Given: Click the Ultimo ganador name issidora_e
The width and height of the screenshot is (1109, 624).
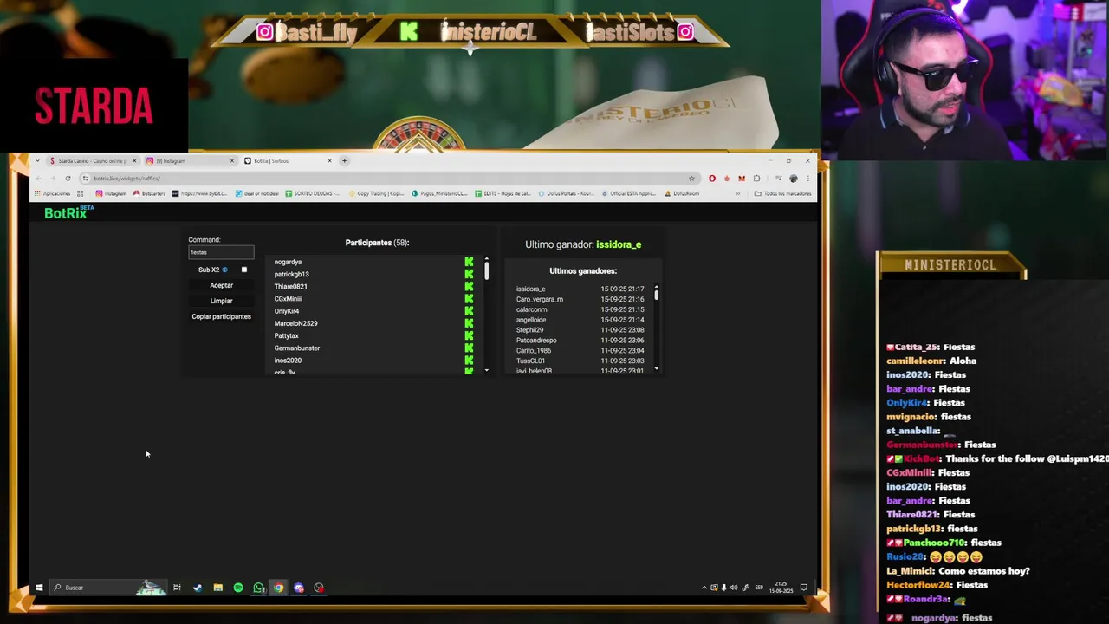Looking at the screenshot, I should pos(619,244).
